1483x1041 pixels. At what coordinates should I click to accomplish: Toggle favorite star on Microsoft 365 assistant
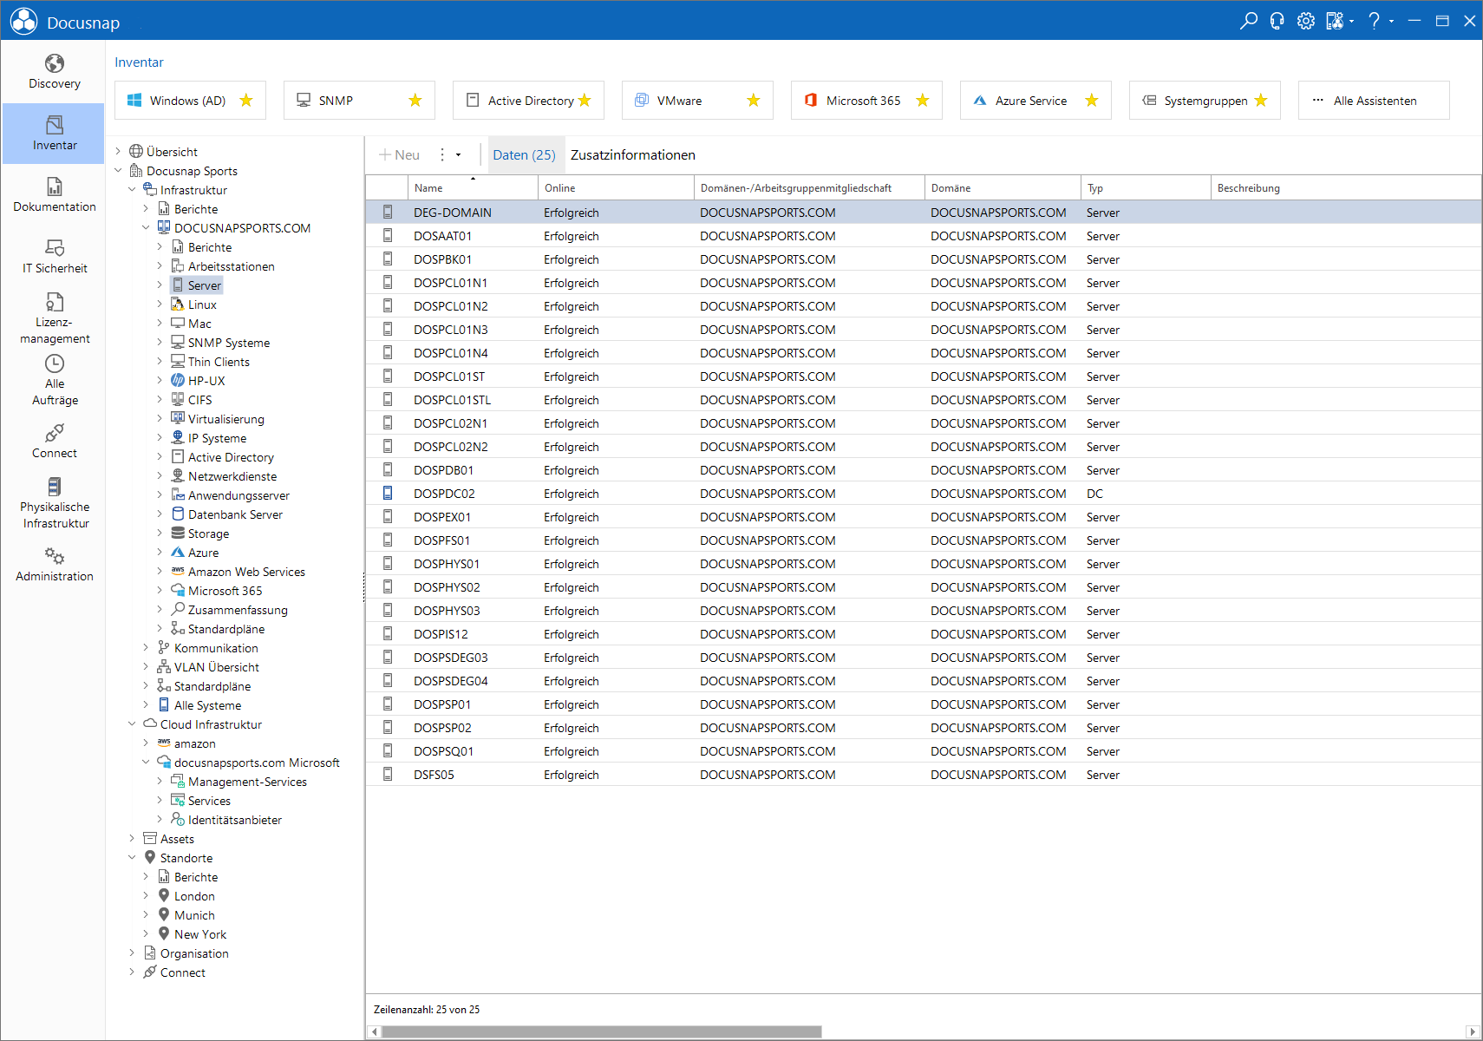923,101
